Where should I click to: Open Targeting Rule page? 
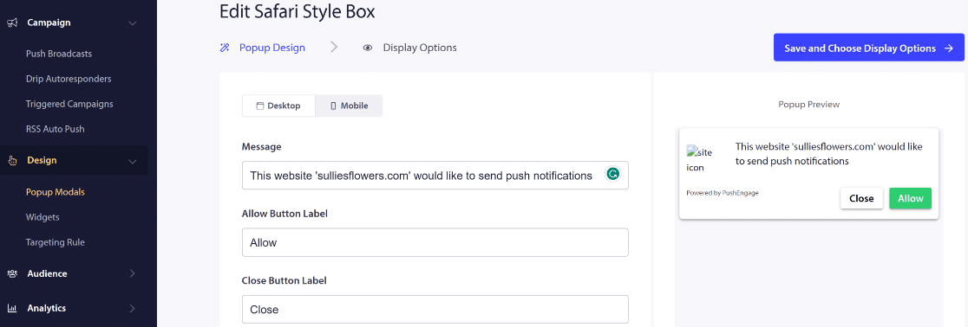point(55,242)
